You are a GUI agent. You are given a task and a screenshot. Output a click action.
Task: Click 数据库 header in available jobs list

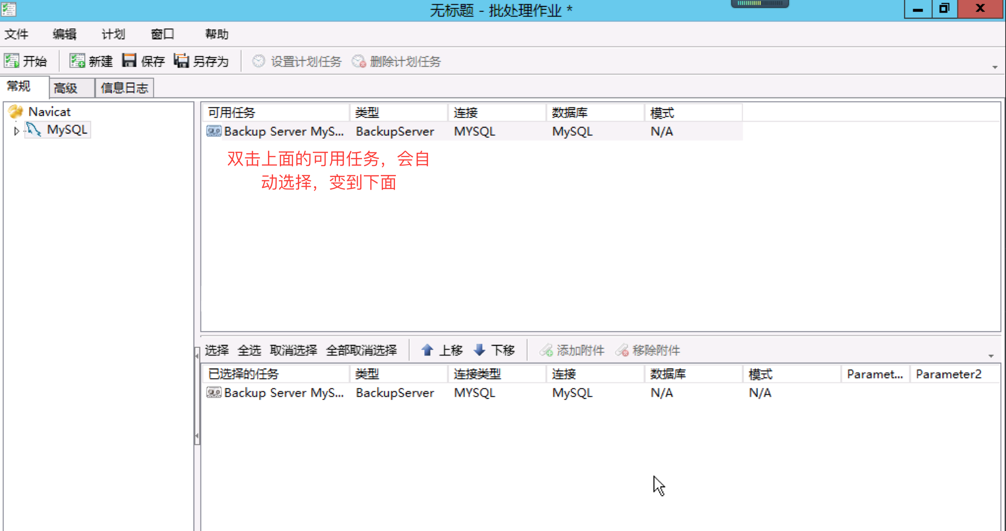[595, 113]
